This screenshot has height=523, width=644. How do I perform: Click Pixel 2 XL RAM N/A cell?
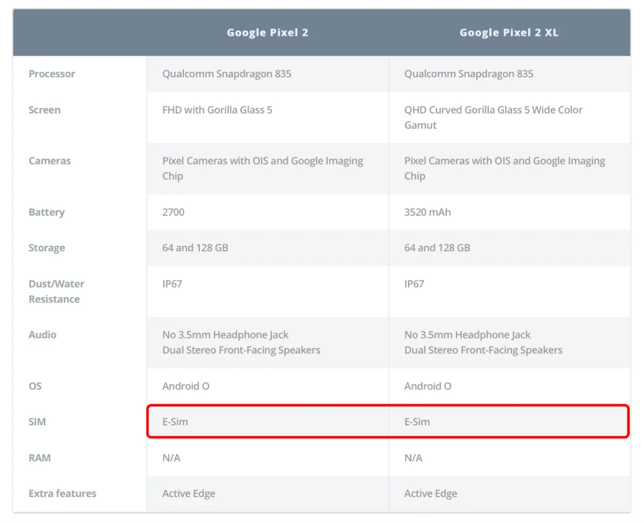click(509, 458)
